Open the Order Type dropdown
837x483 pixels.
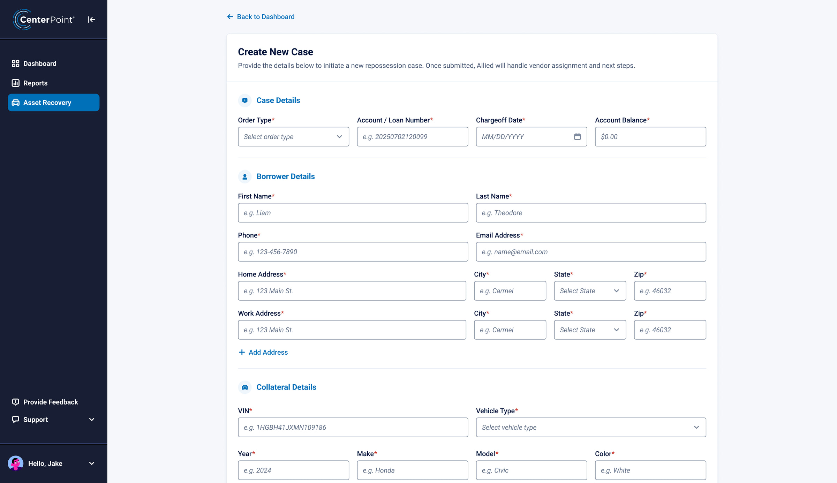293,137
